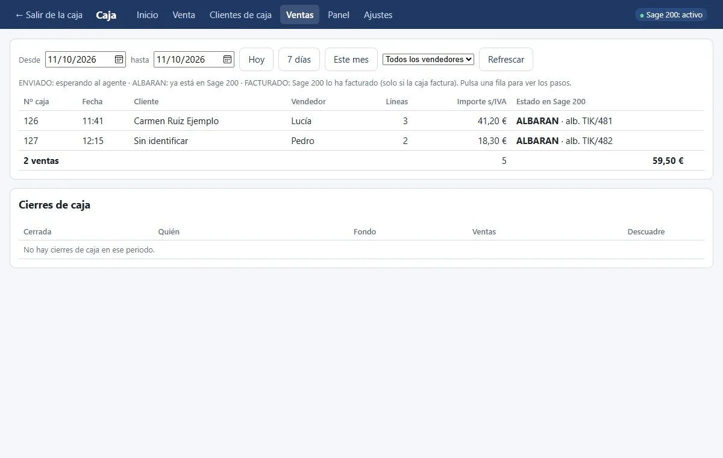The image size is (723, 458).
Task: Click the Sage 200: activo status badge
Action: 671,14
